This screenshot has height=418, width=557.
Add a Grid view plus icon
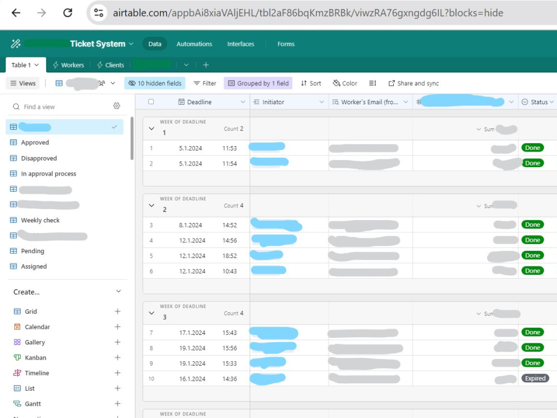point(118,312)
